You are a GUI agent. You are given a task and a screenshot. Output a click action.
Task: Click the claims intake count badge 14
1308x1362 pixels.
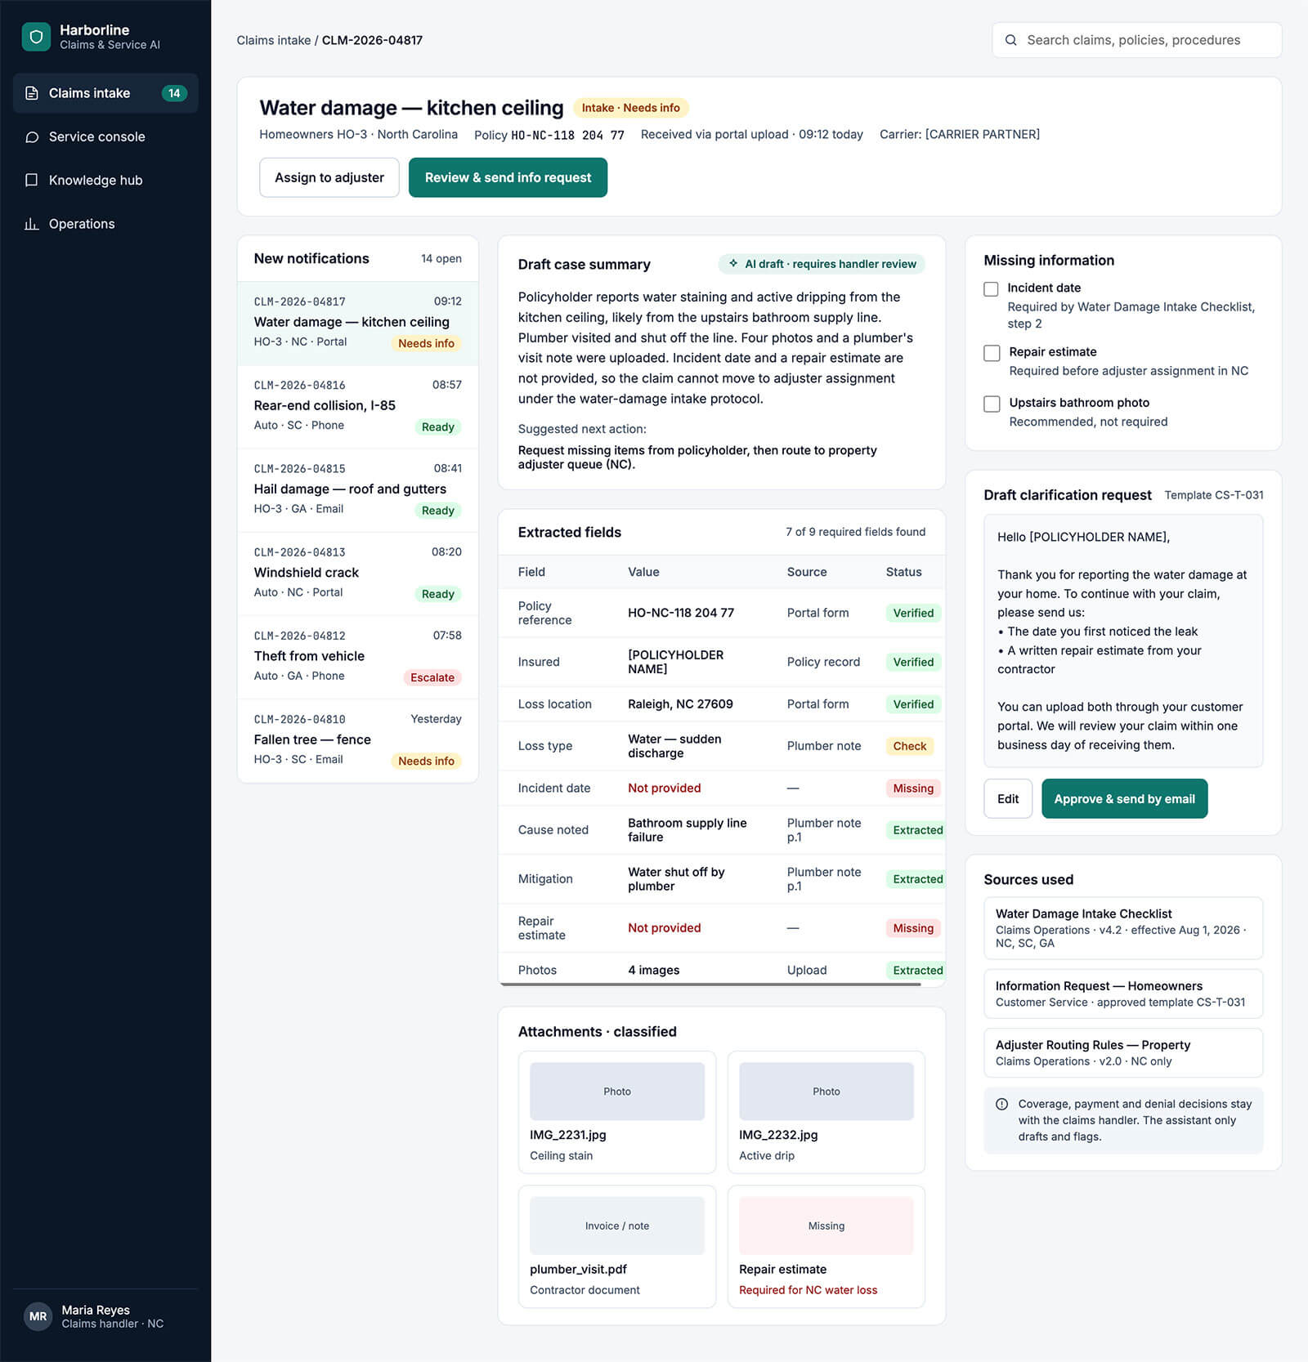point(174,93)
